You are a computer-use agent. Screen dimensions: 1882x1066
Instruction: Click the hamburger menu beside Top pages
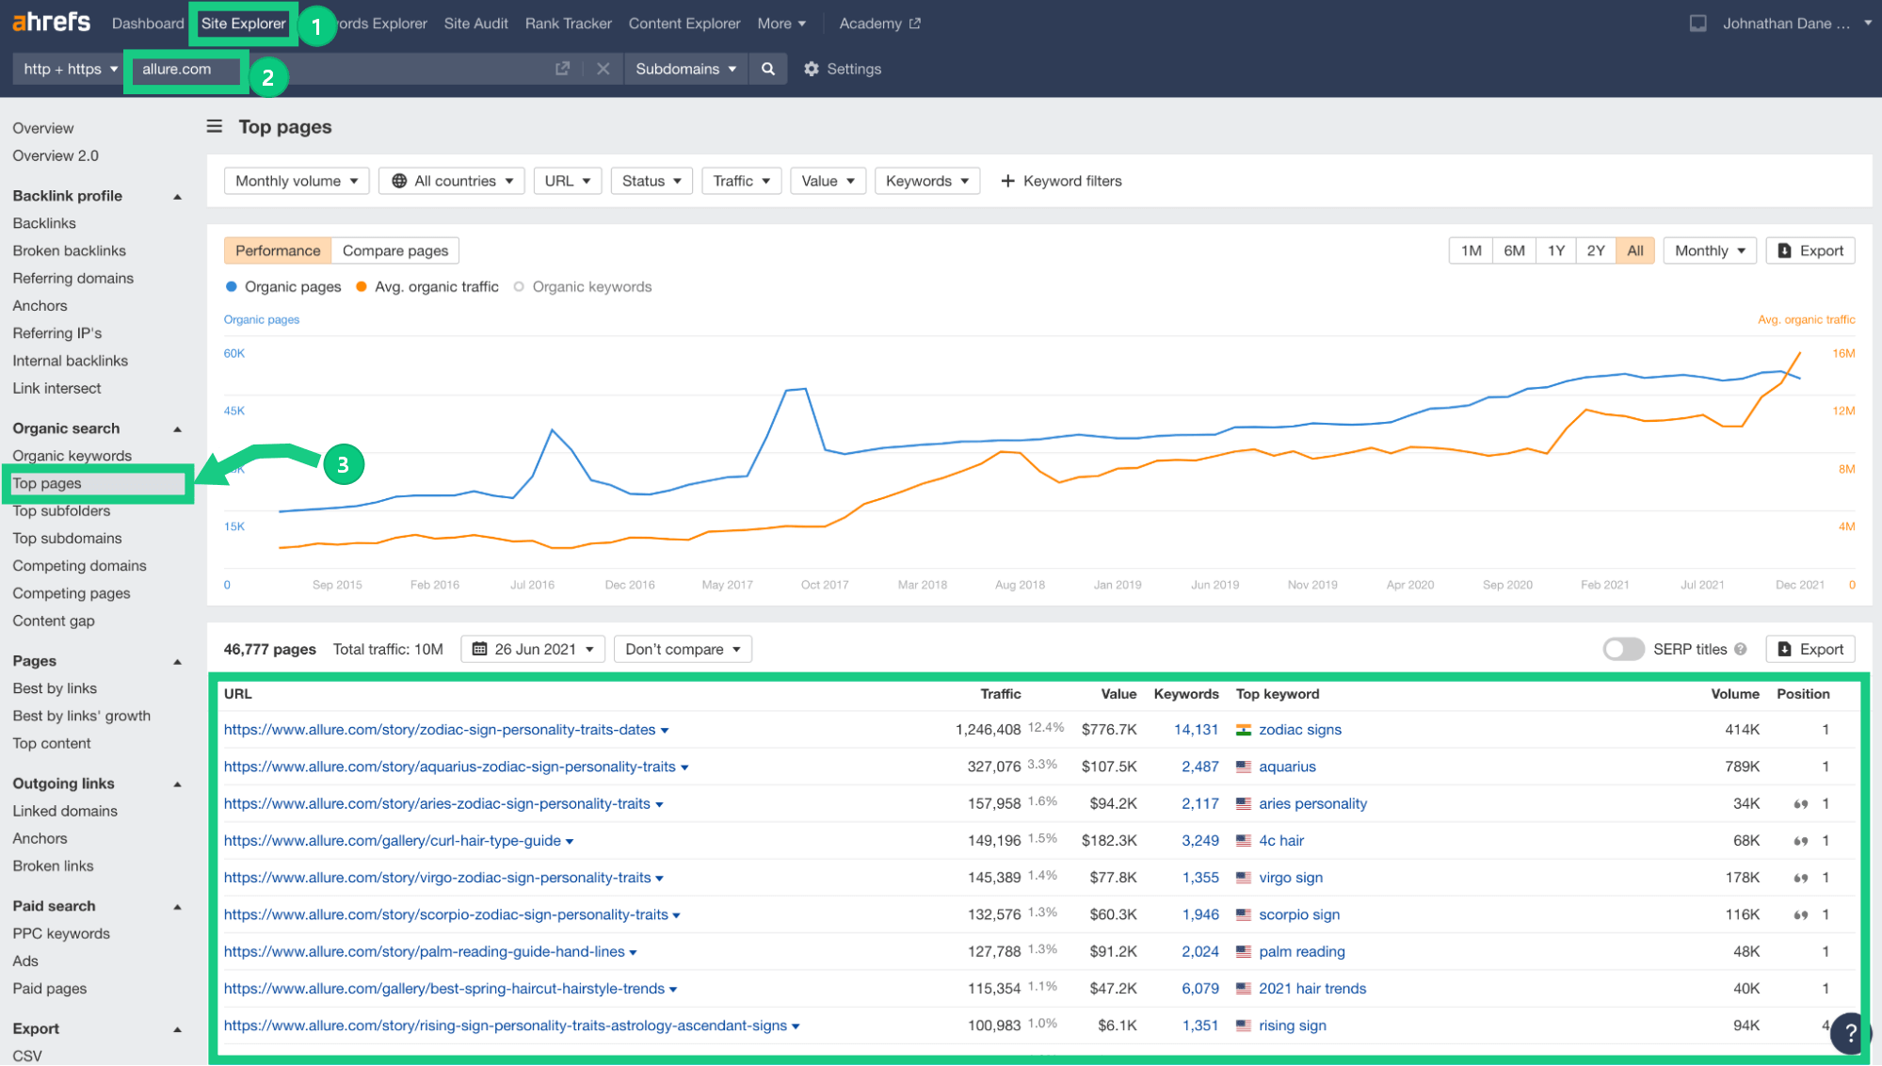point(215,126)
